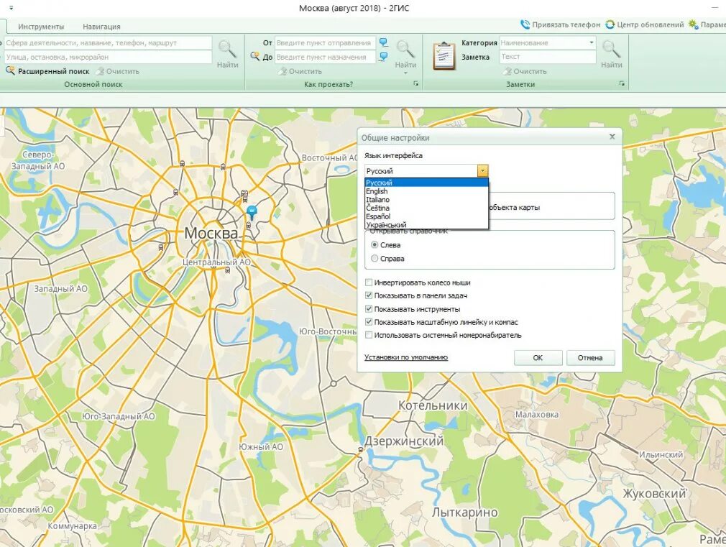Click the Заметки clipboard icon
Screen dimensions: 726x547
click(444, 55)
